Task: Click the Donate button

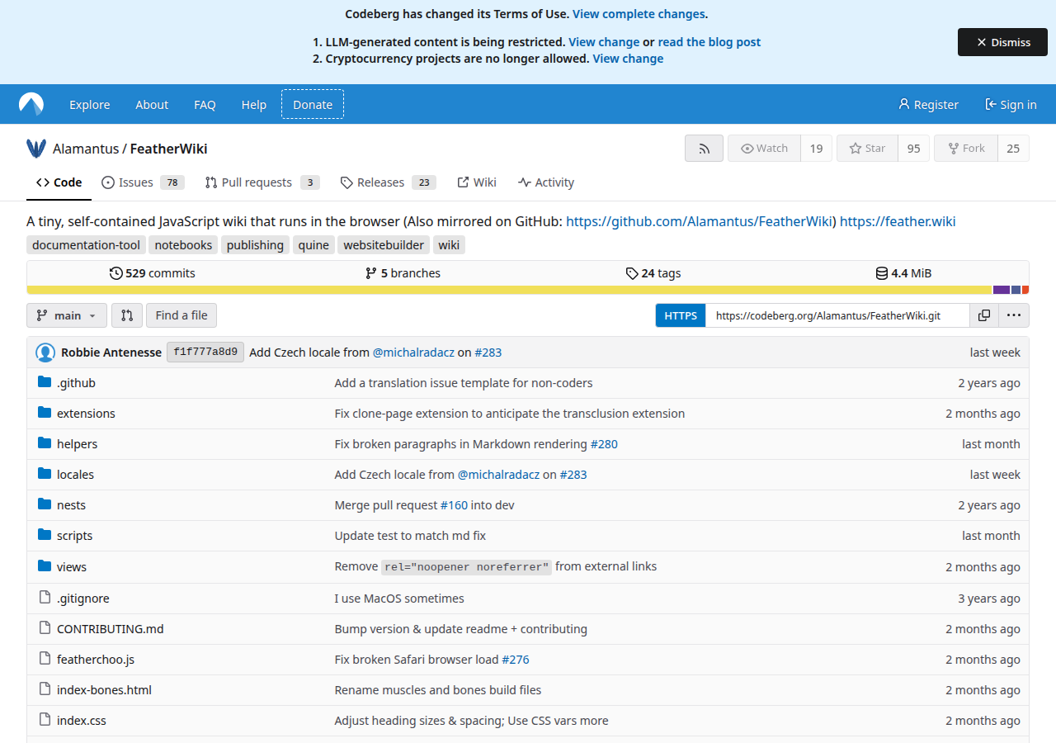Action: click(x=313, y=104)
